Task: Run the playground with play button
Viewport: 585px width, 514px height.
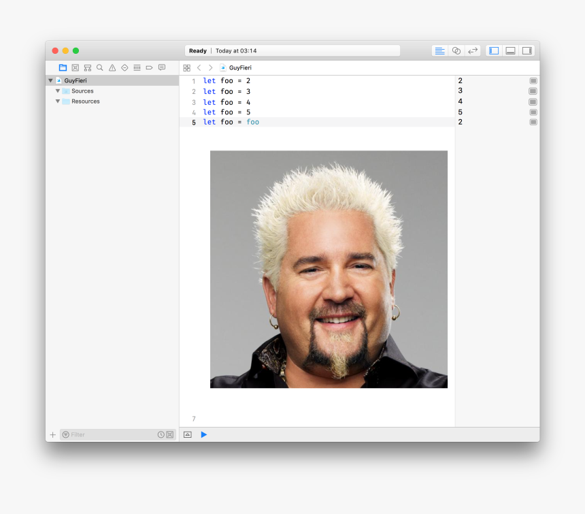Action: (203, 435)
